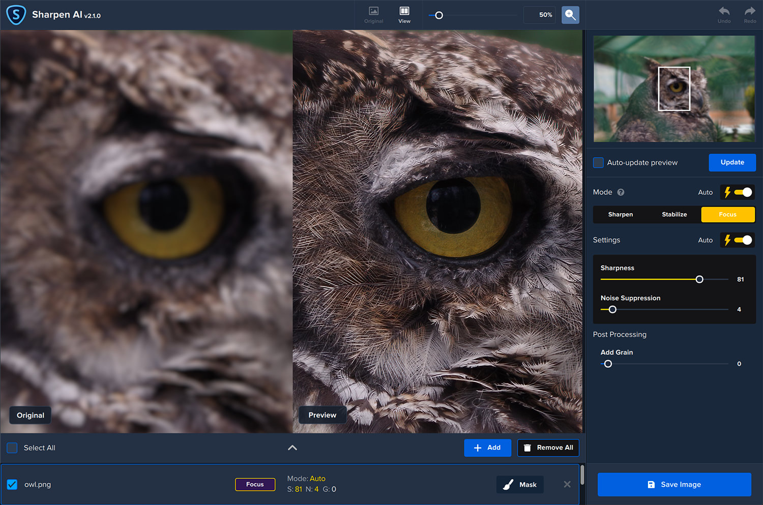Click the Remove All trash icon

click(527, 448)
